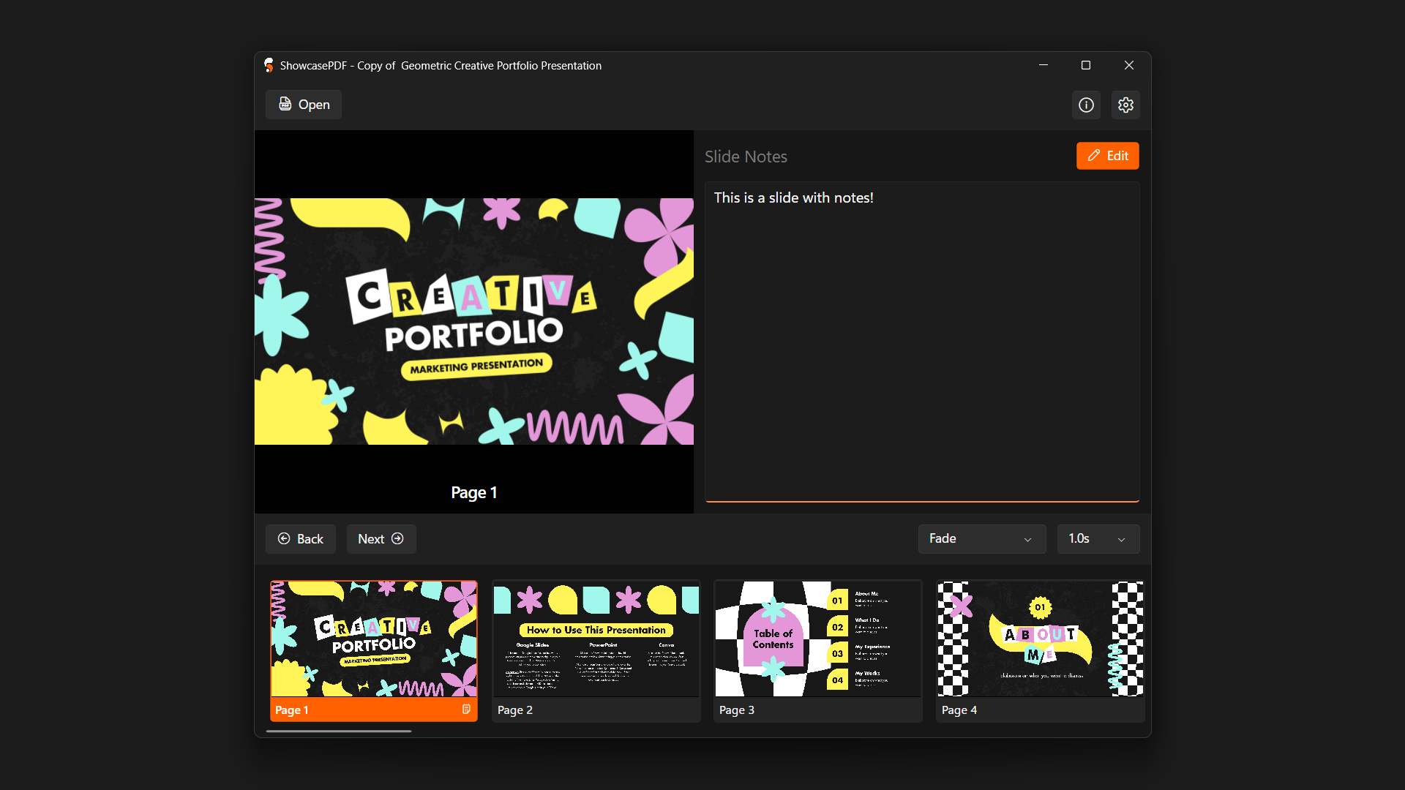The width and height of the screenshot is (1405, 790).
Task: Expand the Fade transition dropdown
Action: point(981,539)
